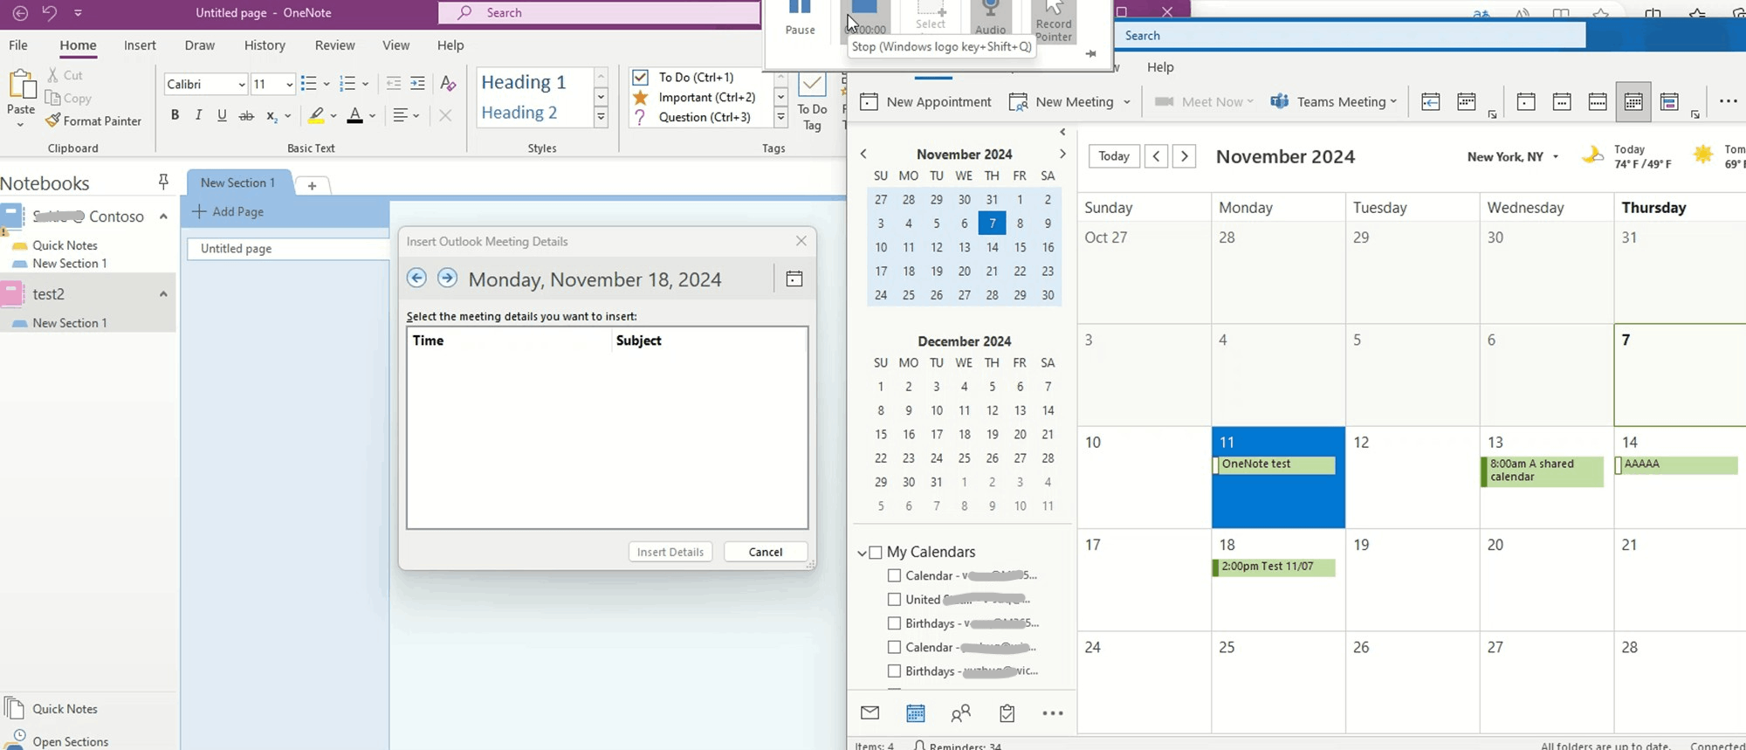Decrease indent in OneNote ribbon
1746x750 pixels.
pyautogui.click(x=394, y=84)
